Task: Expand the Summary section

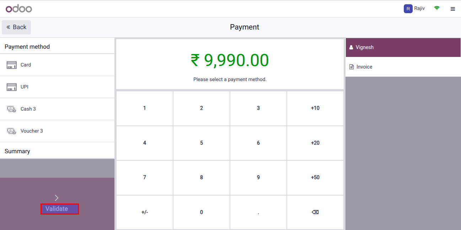Action: coord(17,151)
